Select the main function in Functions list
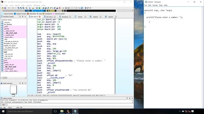 (x=5, y=52)
